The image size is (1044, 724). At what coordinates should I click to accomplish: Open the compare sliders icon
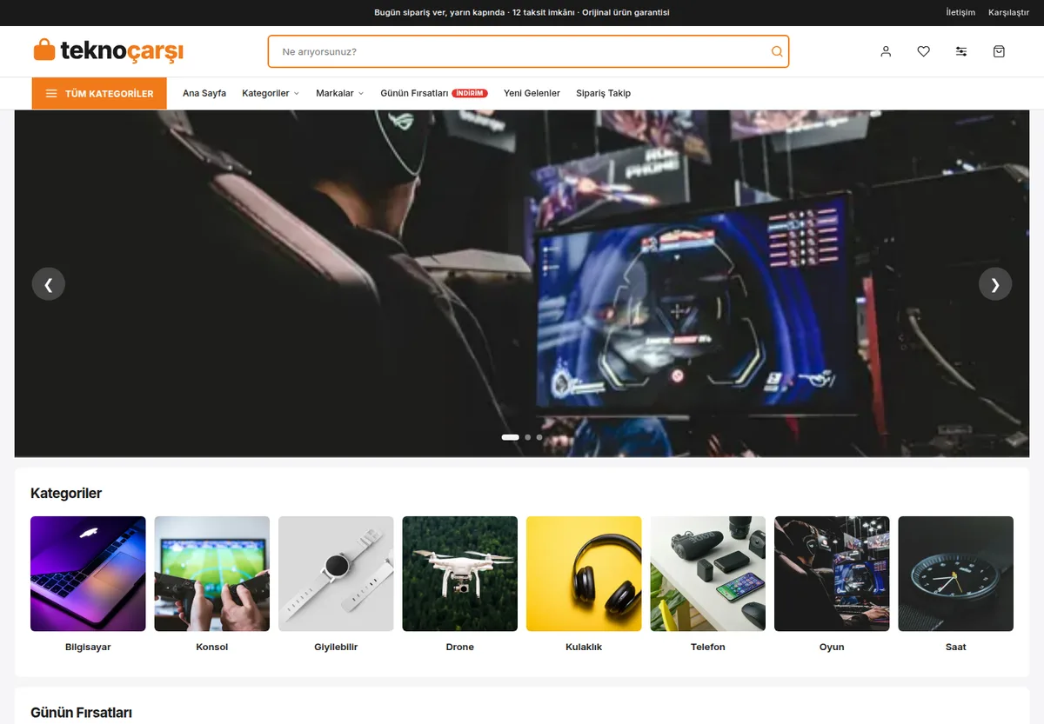pos(961,51)
